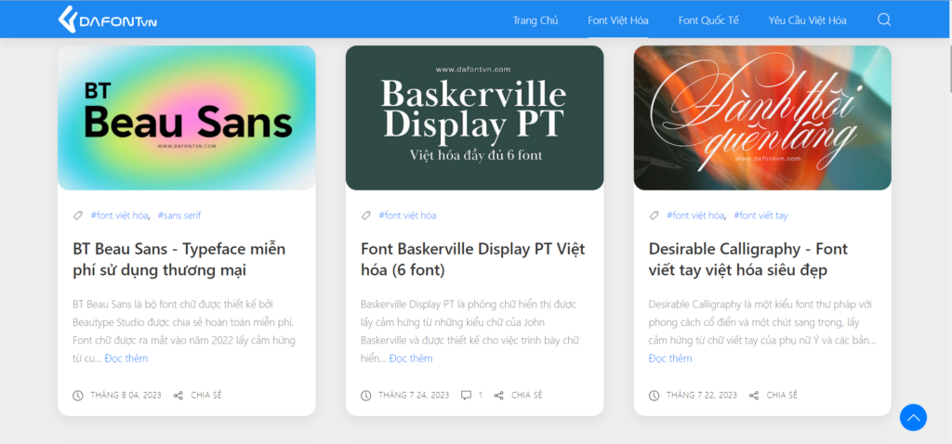
Task: Open Font Quốc Tế menu item
Action: pos(708,20)
